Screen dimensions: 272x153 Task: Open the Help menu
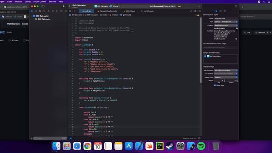(61, 2)
